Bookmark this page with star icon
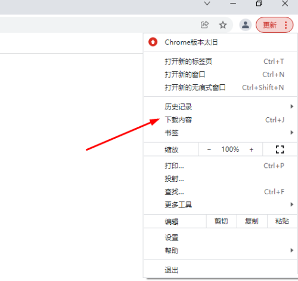 [x=223, y=25]
